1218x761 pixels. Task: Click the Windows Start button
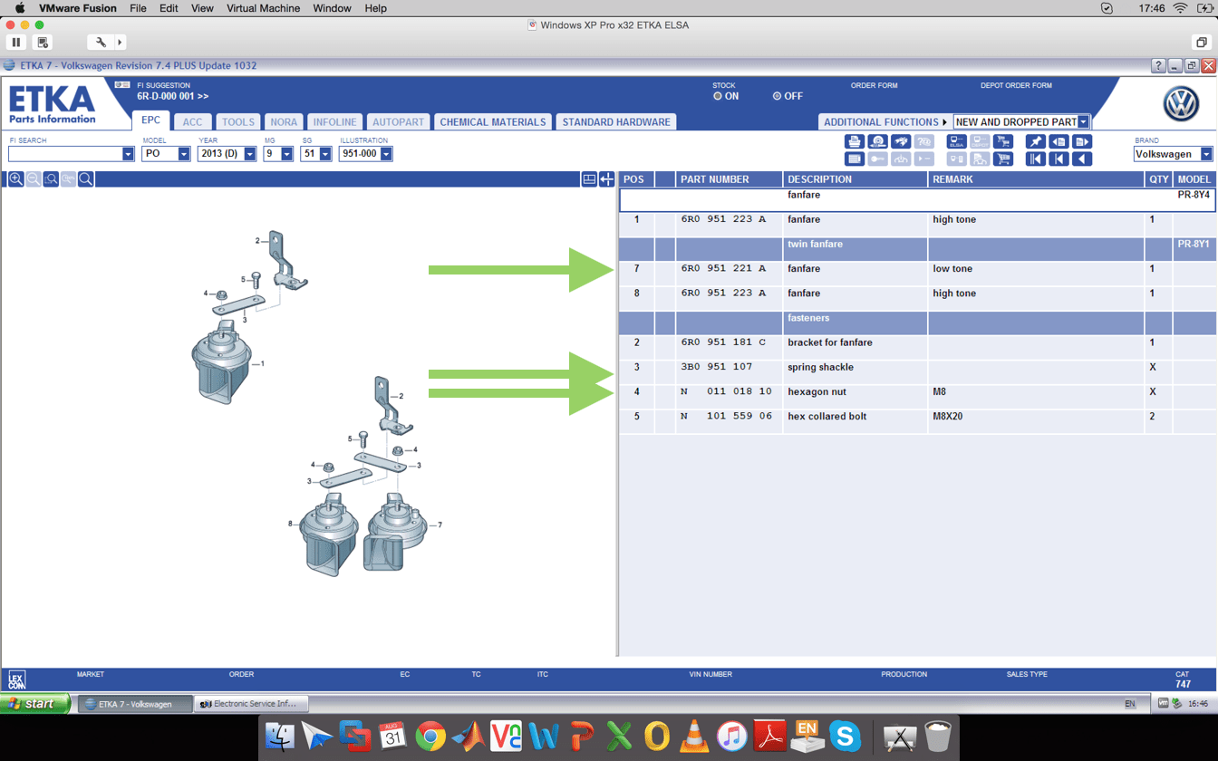click(x=34, y=704)
